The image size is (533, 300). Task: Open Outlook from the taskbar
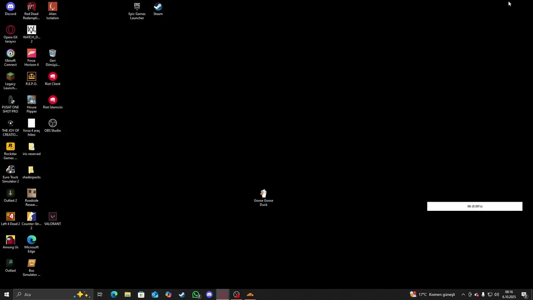tap(155, 295)
